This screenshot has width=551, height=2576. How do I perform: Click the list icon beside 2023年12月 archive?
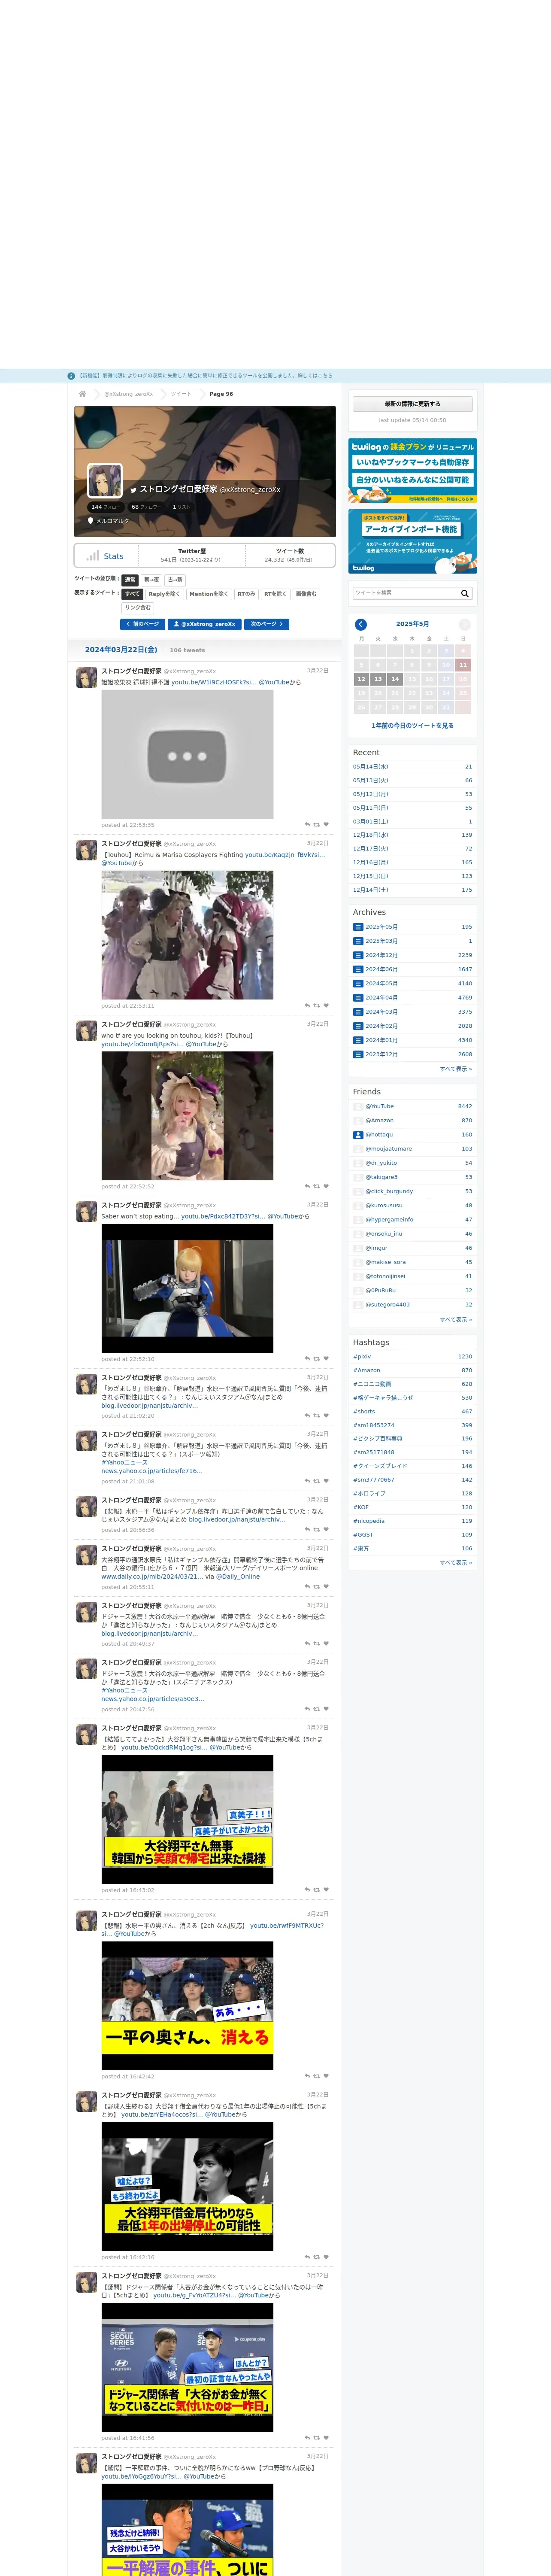(x=358, y=1054)
